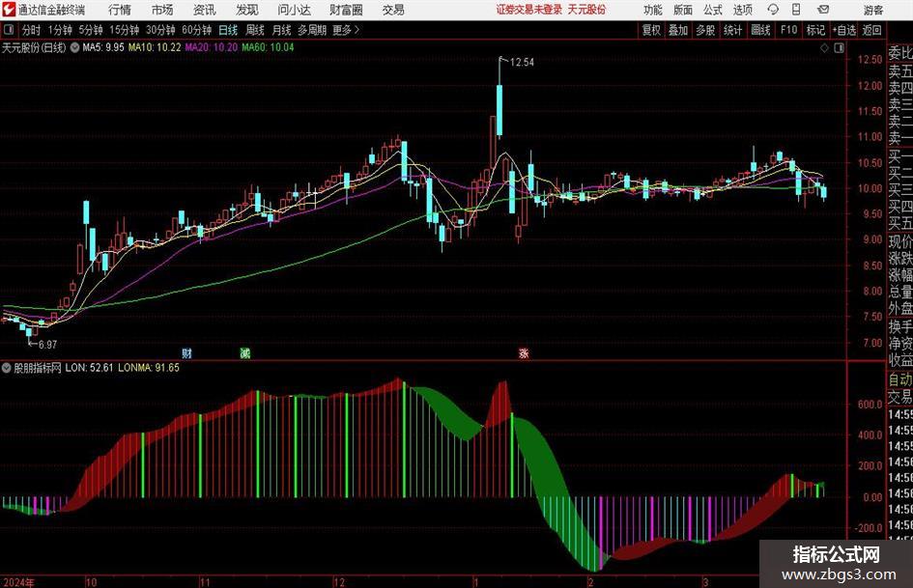
Task: Click the 6.97 low price marker
Action: [x=47, y=345]
